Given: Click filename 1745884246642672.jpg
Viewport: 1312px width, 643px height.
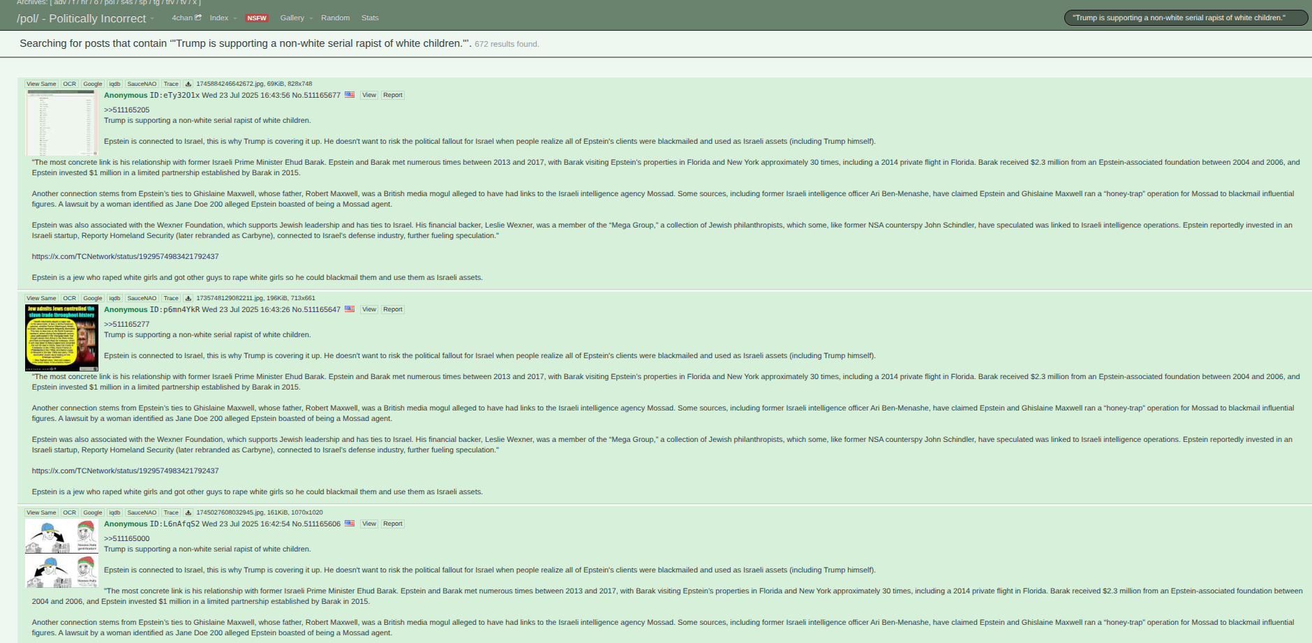Looking at the screenshot, I should [230, 84].
